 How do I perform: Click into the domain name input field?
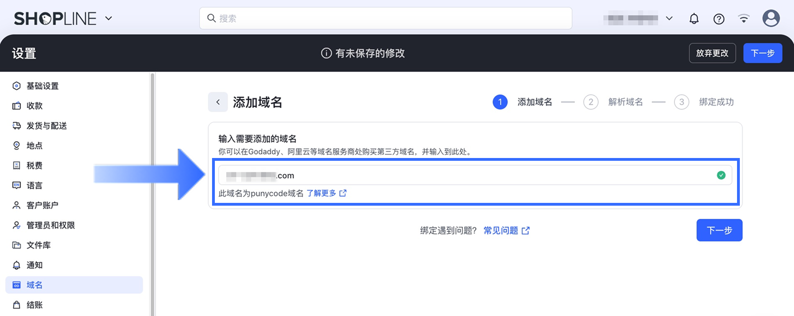click(475, 175)
